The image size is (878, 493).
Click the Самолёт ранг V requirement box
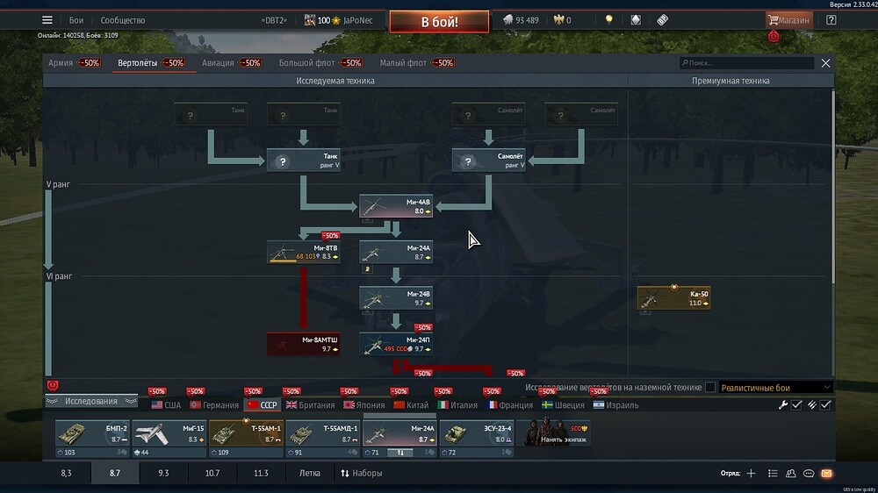[489, 161]
